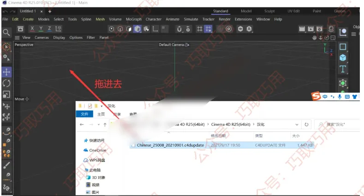Image resolution: width=364 pixels, height=196 pixels.
Task: Click Sogou IME microphone icon
Action: (x=340, y=96)
